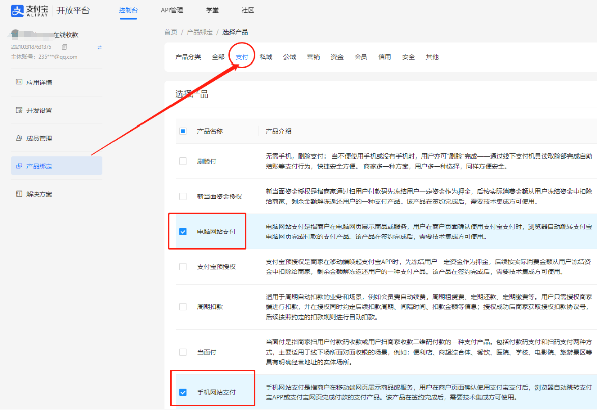Click the 主体账号 235***@qq.com text
Viewport: 598px width, 410px height.
pyautogui.click(x=44, y=57)
